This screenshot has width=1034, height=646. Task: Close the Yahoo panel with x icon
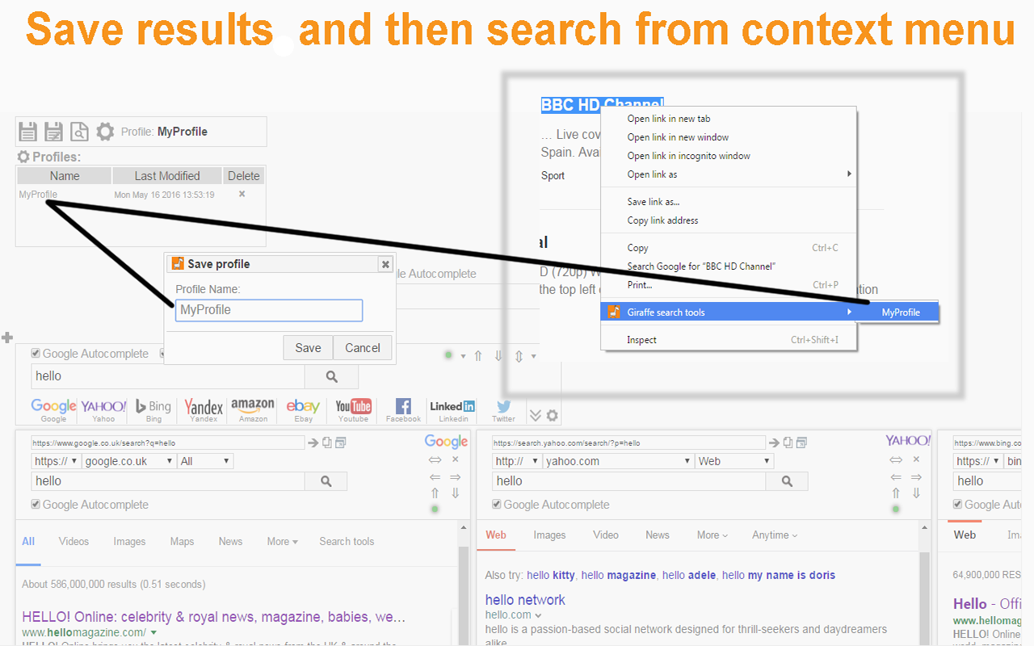click(x=916, y=459)
